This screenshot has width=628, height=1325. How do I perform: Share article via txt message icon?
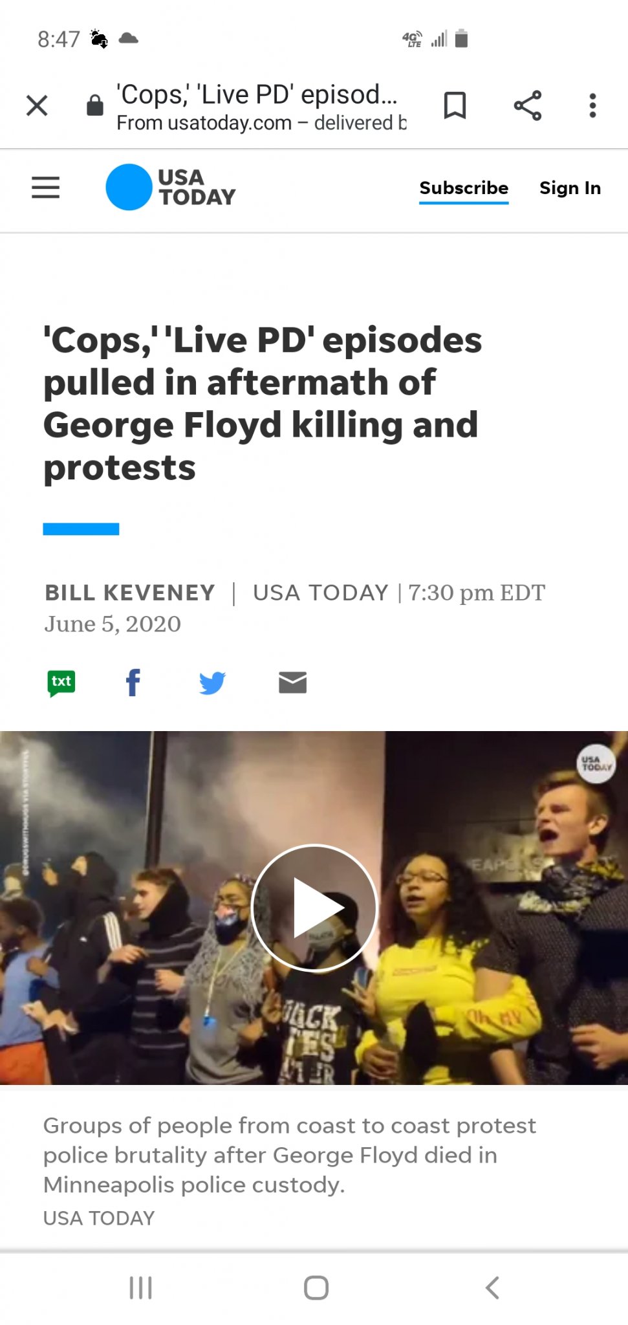click(x=61, y=683)
